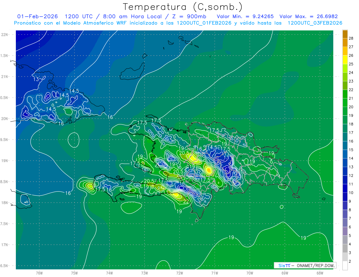Click the valid-until time '1200UTC_03FEB2026'
Viewport: 359px width, 277px height.
[x=315, y=23]
